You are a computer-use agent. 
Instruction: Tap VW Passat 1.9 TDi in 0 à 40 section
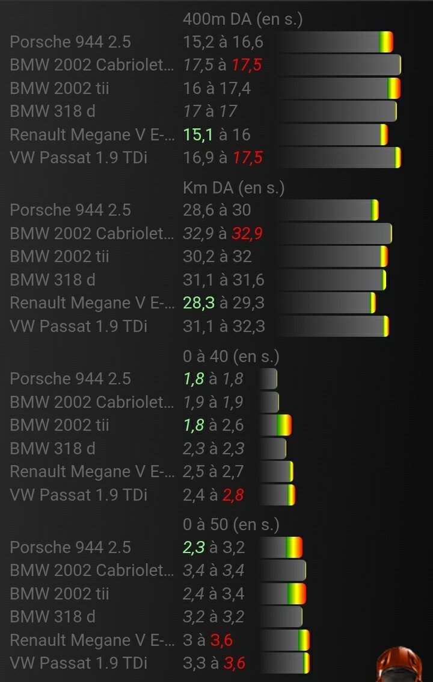[79, 495]
